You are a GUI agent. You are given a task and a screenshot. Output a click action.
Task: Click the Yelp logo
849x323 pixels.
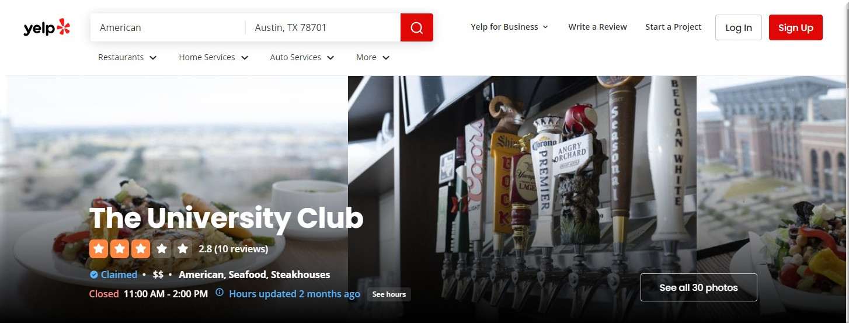coord(47,27)
